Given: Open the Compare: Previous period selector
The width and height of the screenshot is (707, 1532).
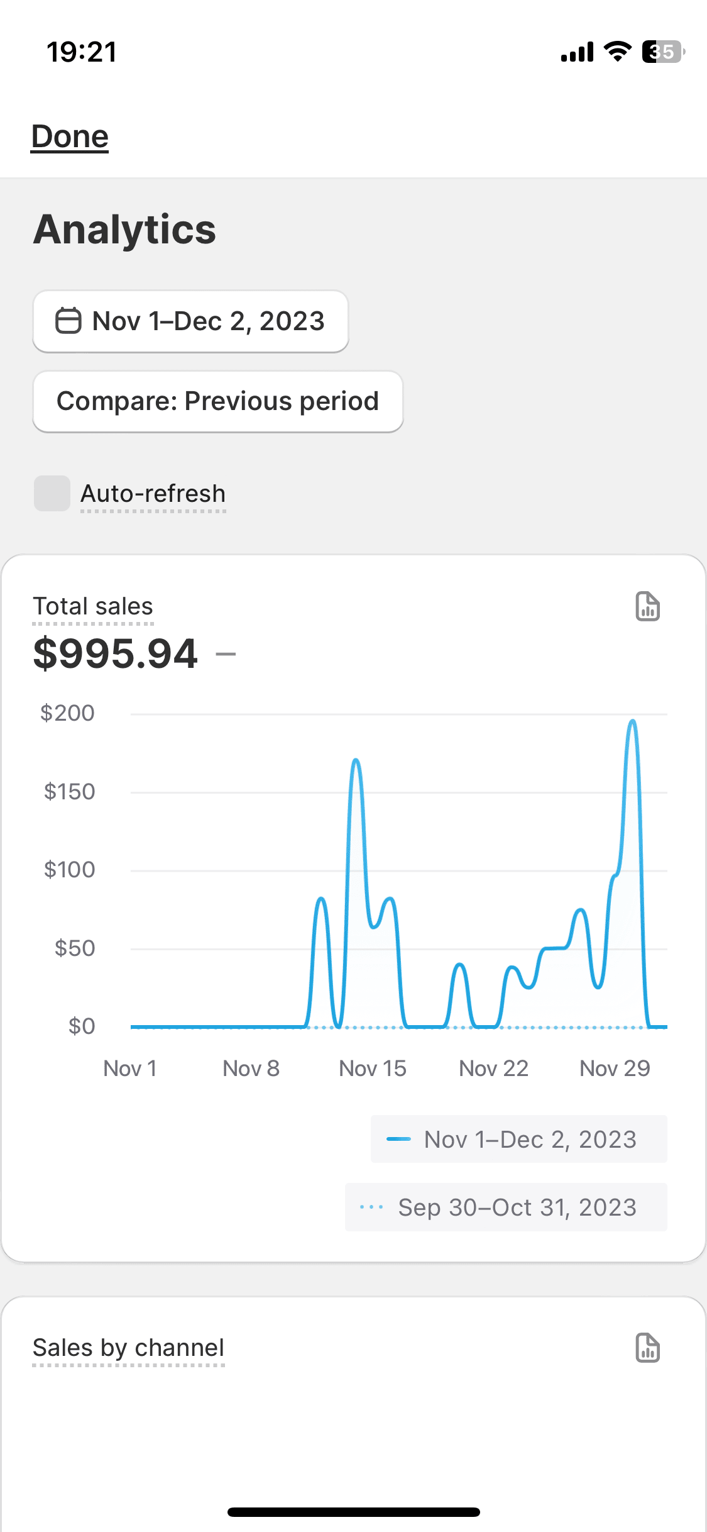Looking at the screenshot, I should click(x=217, y=401).
